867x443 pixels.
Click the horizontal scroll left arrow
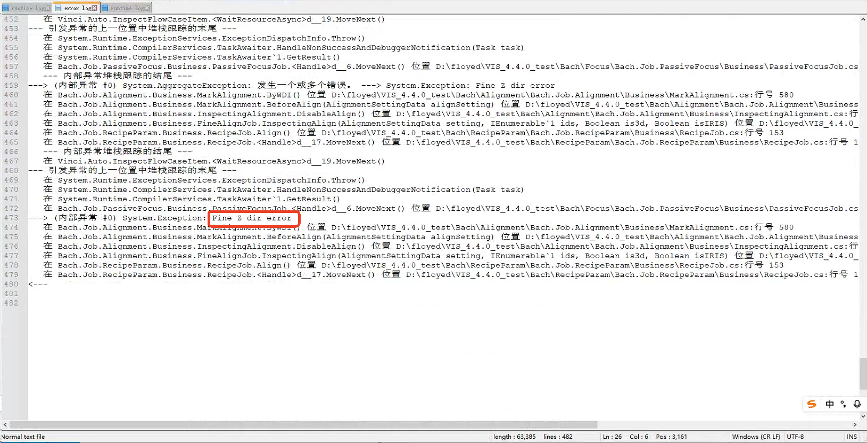click(5, 424)
